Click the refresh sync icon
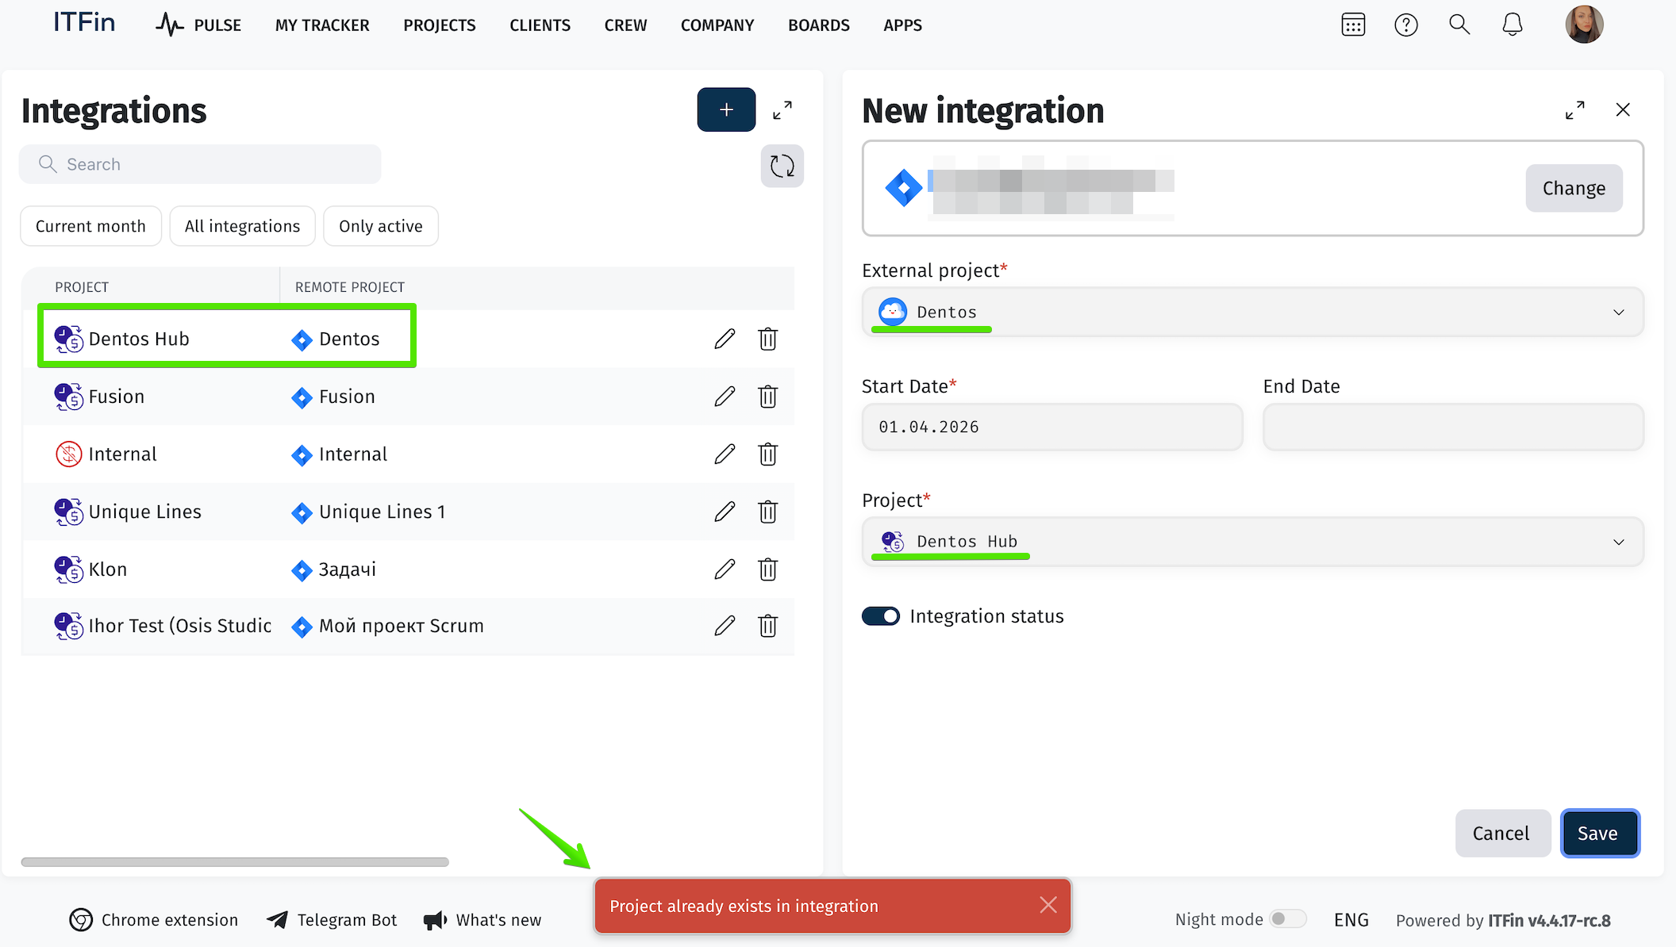Image resolution: width=1676 pixels, height=947 pixels. click(x=782, y=166)
